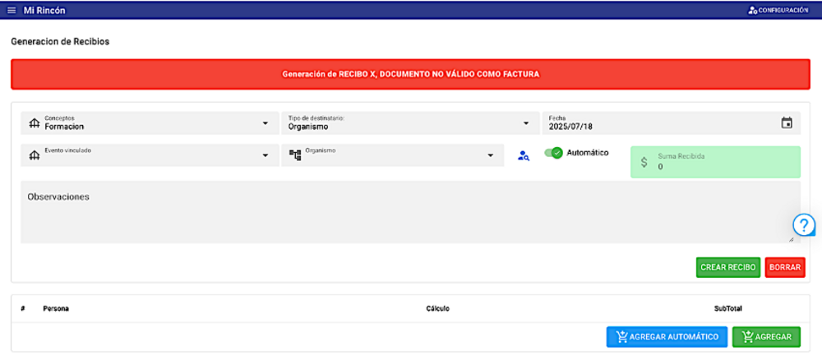Click the person search icon

(523, 155)
